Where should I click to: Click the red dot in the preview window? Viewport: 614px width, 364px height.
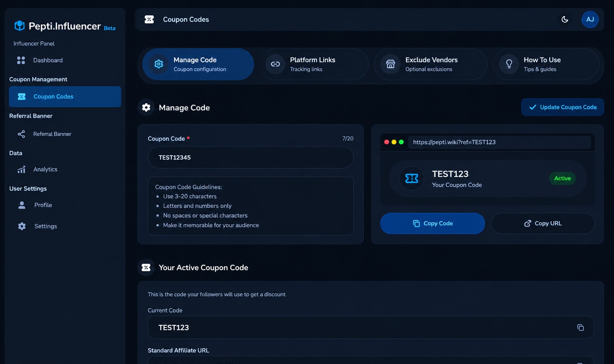point(386,142)
